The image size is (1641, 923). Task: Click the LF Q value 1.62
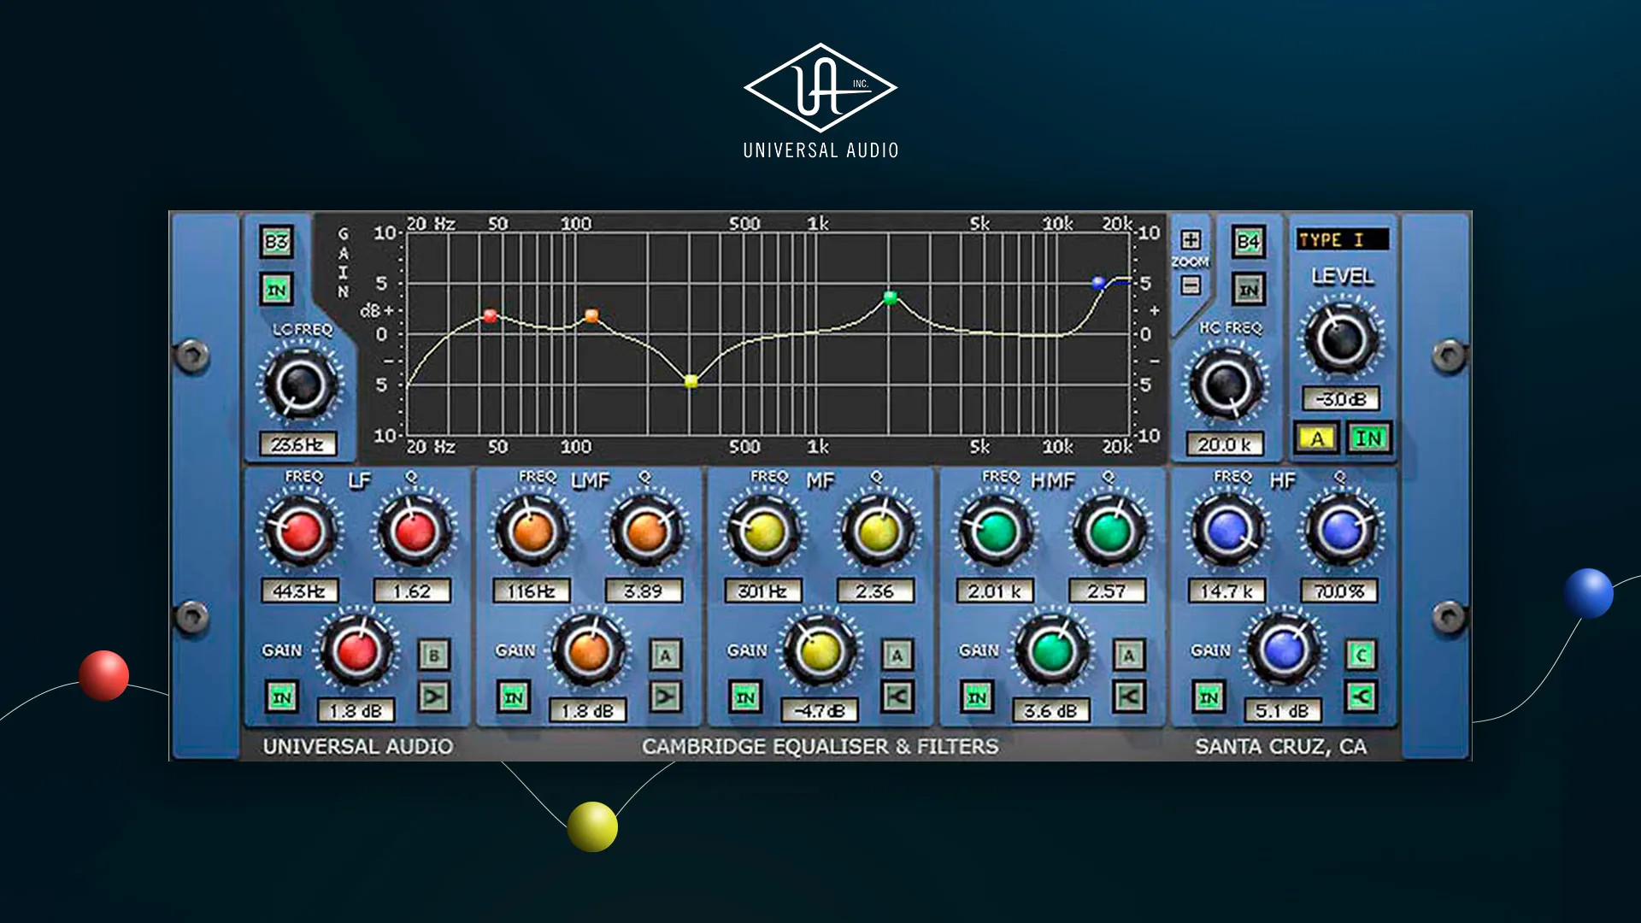click(x=412, y=591)
